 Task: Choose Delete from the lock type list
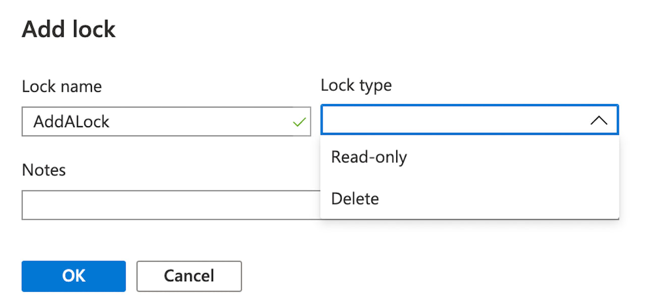[x=355, y=198]
